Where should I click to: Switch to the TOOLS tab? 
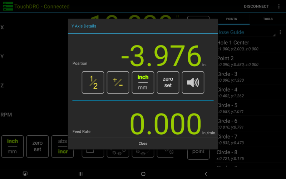coord(268,19)
